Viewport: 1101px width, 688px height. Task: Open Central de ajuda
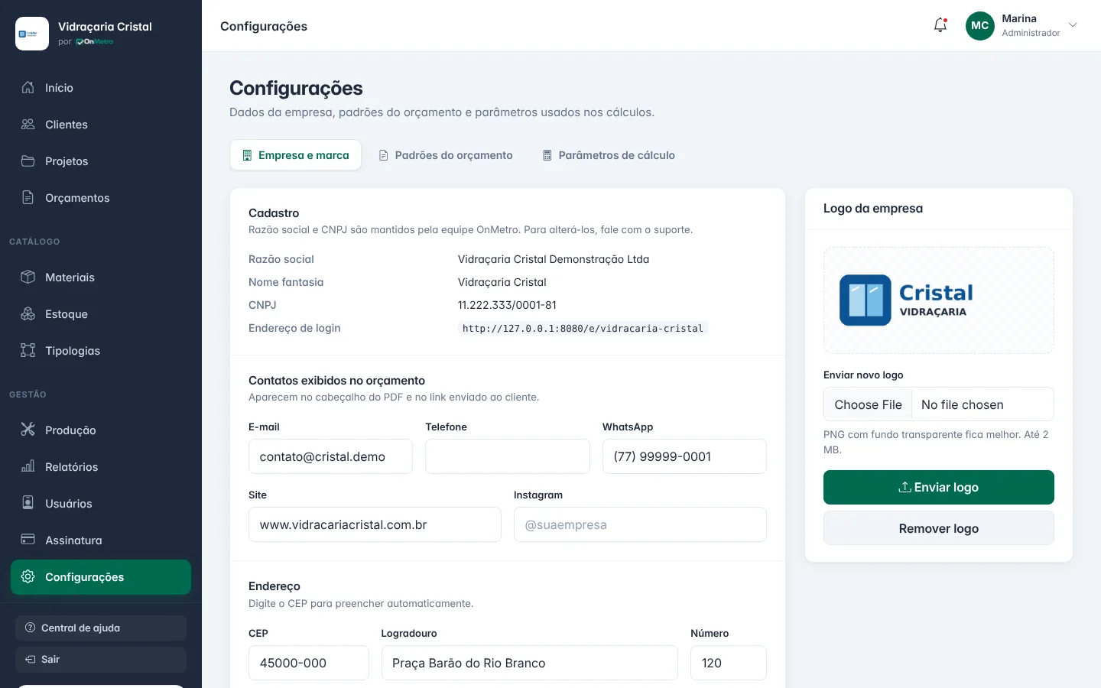(x=101, y=628)
